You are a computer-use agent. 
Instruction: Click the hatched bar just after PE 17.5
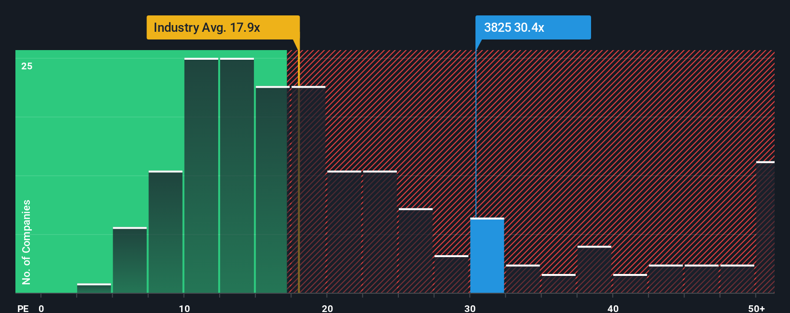coord(308,190)
